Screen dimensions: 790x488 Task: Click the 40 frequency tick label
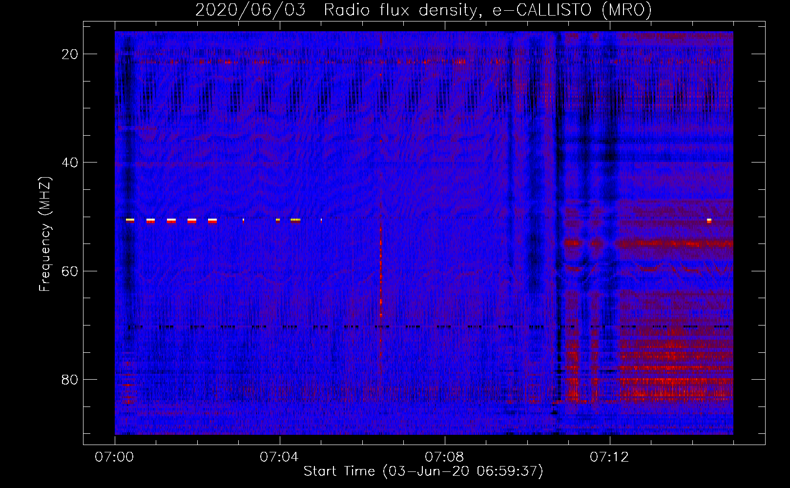[70, 163]
